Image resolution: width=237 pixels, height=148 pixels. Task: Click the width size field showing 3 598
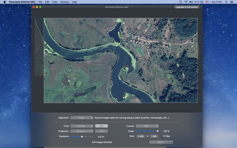pyautogui.click(x=140, y=136)
